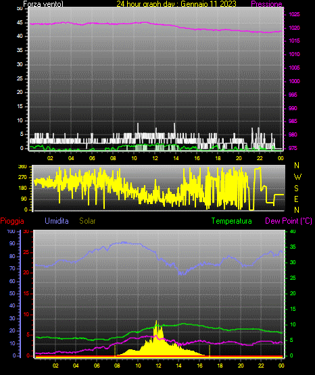Select the Pioggia legend label
This screenshot has width=315, height=375.
(12, 221)
